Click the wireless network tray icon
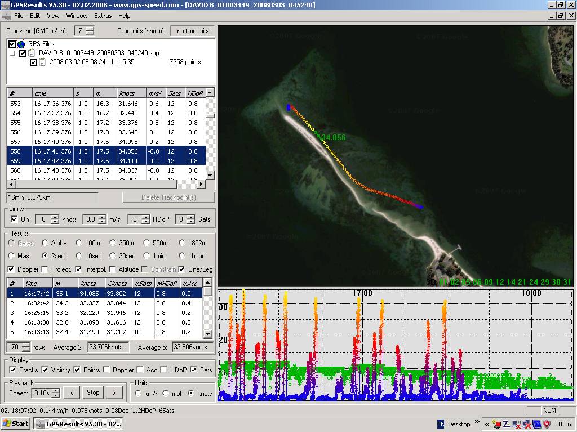This screenshot has height=432, width=577. [516, 424]
